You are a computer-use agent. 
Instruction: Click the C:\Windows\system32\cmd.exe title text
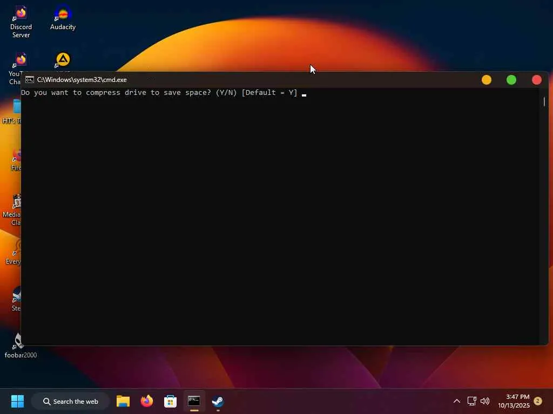[82, 80]
